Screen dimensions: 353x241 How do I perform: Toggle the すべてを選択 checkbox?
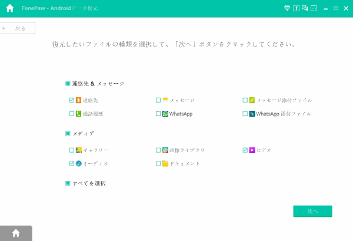click(68, 183)
